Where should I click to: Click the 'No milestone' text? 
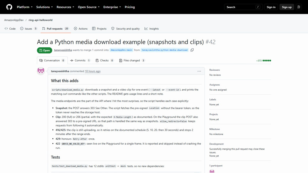216,134
